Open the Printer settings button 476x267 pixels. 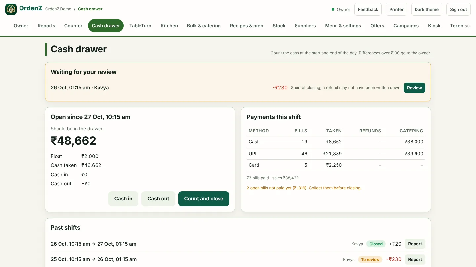[396, 9]
